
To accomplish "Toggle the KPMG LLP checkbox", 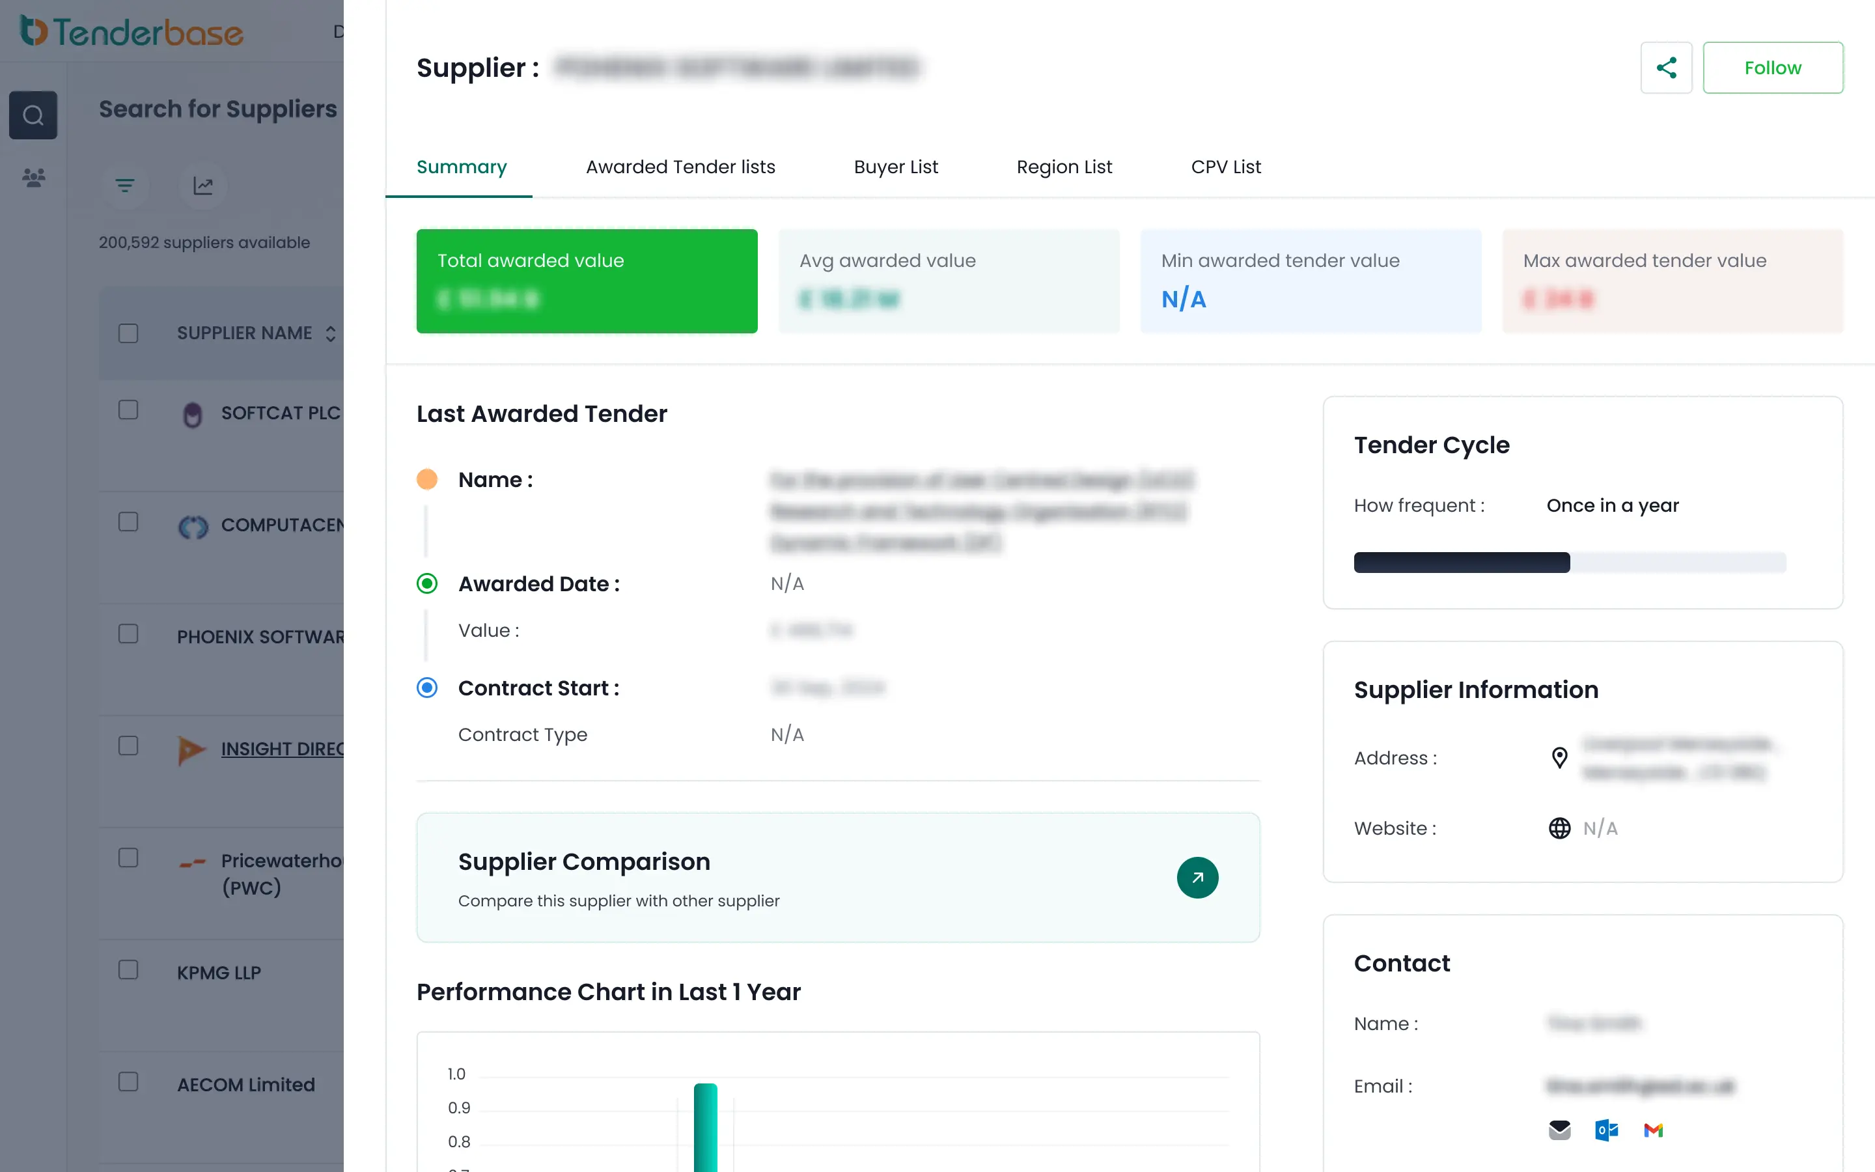I will pyautogui.click(x=128, y=970).
